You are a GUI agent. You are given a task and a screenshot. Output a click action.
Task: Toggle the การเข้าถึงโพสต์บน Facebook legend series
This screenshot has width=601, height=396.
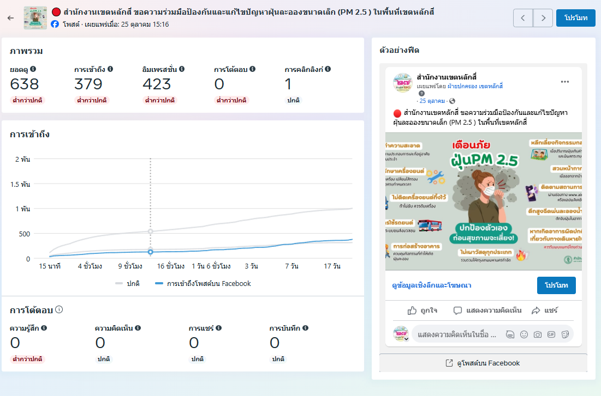(x=203, y=283)
